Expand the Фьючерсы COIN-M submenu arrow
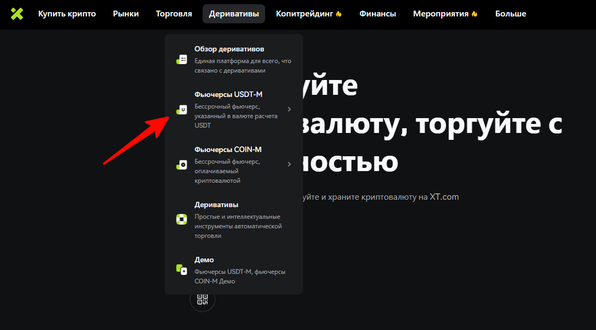596x330 pixels. [289, 164]
